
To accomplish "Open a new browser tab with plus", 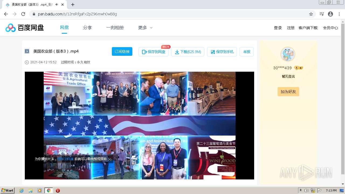I will pyautogui.click(x=73, y=5).
